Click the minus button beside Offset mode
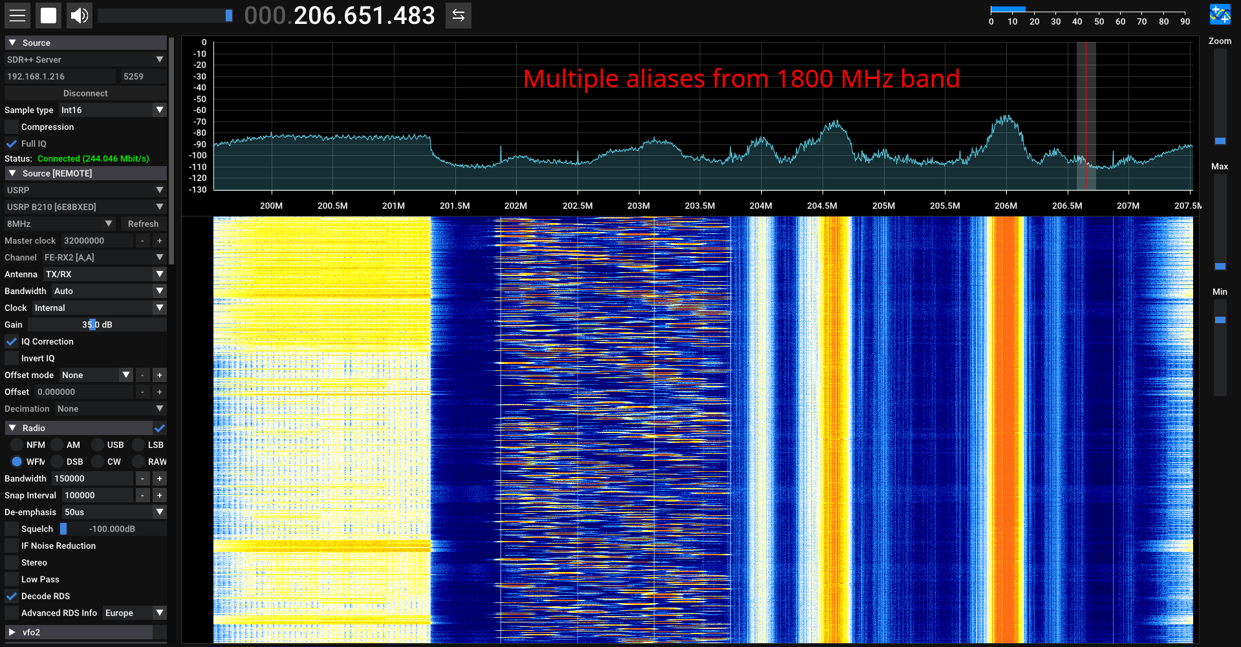 click(142, 375)
